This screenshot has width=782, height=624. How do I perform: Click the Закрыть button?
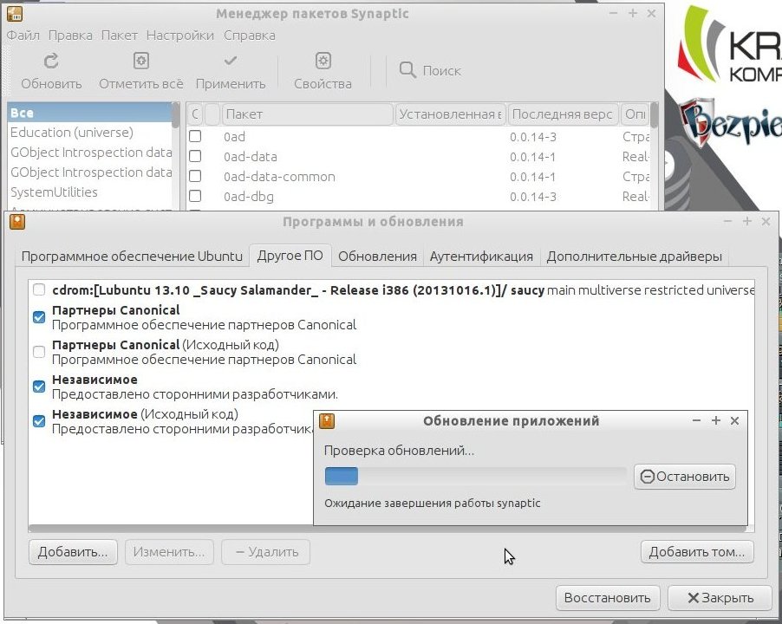tap(720, 598)
